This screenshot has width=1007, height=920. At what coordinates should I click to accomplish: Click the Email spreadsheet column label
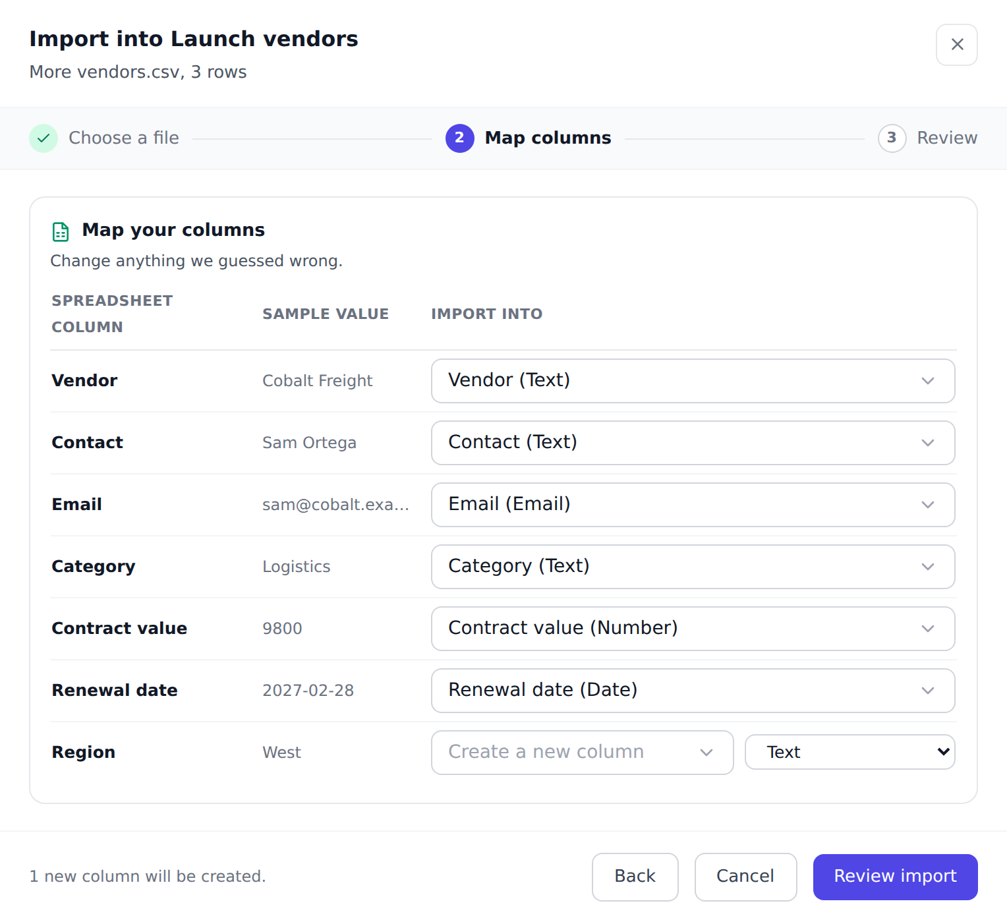77,505
